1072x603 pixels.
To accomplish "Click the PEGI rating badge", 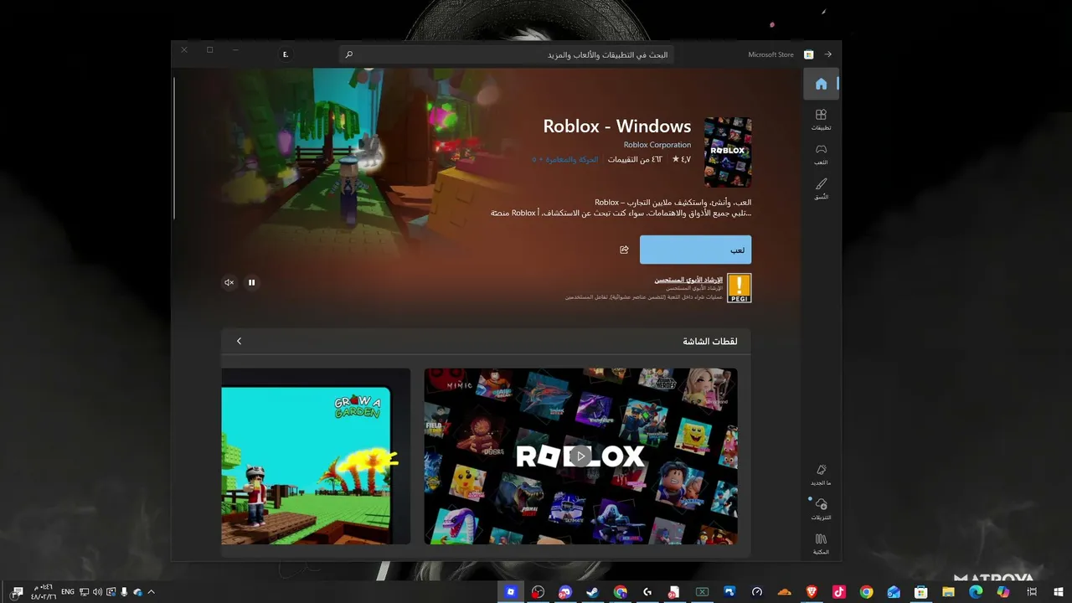I will 739,288.
